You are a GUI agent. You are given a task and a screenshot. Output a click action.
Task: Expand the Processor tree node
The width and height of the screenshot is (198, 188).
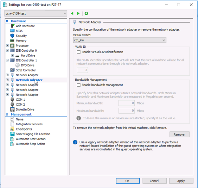click(7, 46)
